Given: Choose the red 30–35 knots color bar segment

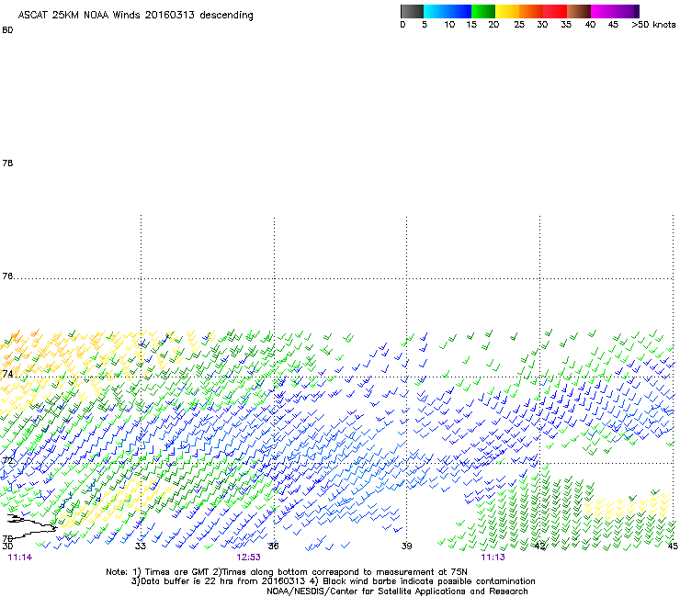Looking at the screenshot, I should tap(555, 11).
